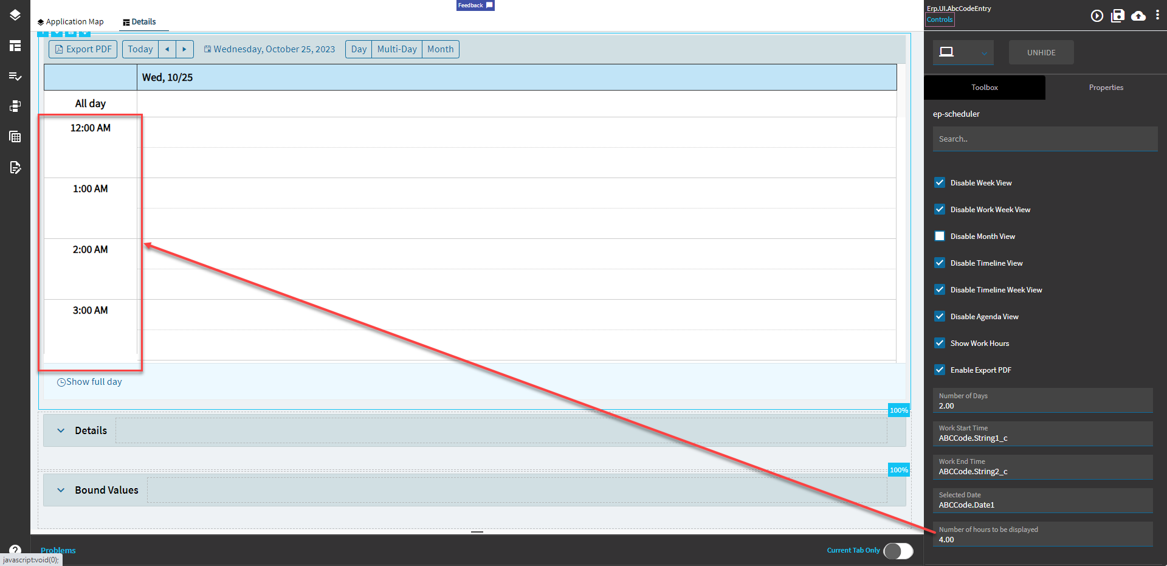Screen dimensions: 1167x566
Task: Toggle Disable Timeline View checkbox
Action: tap(940, 263)
